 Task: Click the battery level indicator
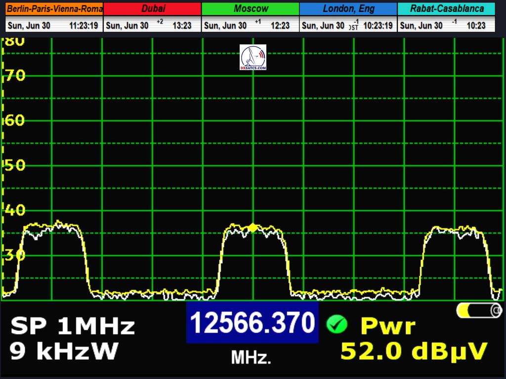click(479, 310)
